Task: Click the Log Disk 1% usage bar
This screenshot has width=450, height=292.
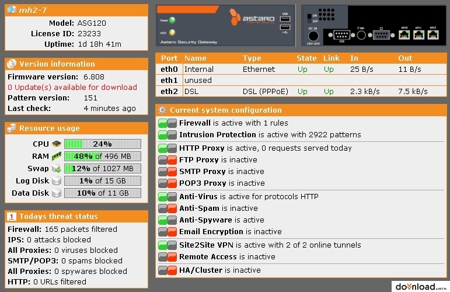Action: [x=103, y=181]
